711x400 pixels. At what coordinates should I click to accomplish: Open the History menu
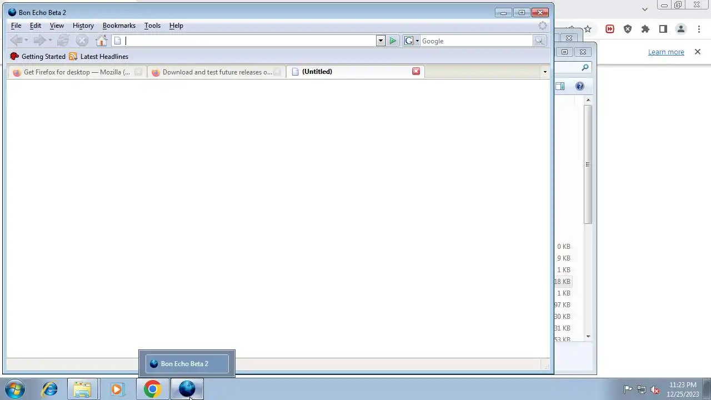tap(83, 26)
